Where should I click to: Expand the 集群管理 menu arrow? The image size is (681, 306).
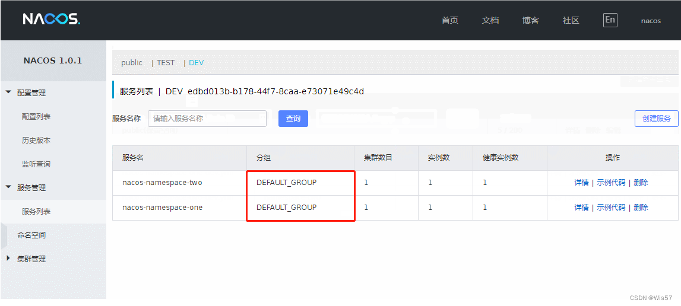pyautogui.click(x=9, y=259)
